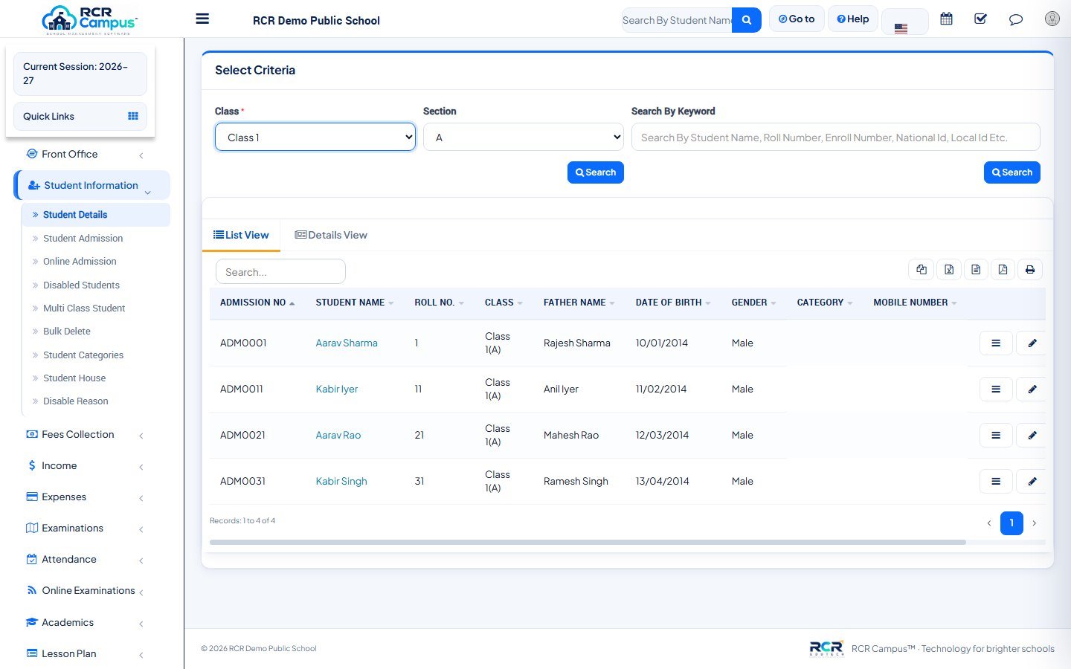Edit Aarav Sharma's record with pencil
Image resolution: width=1071 pixels, height=669 pixels.
point(1032,343)
